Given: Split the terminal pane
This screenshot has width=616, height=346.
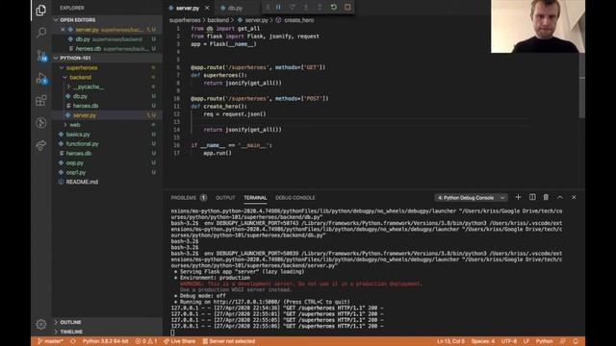Looking at the screenshot, I should tap(532, 197).
